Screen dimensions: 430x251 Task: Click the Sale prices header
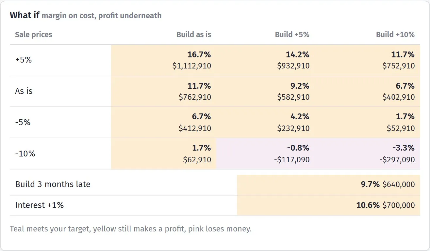[x=34, y=35]
